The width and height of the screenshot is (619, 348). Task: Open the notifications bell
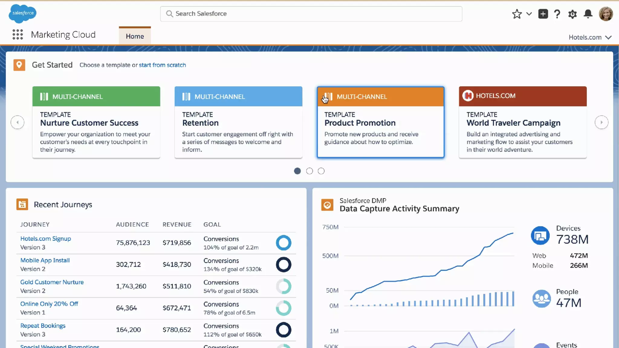point(588,14)
